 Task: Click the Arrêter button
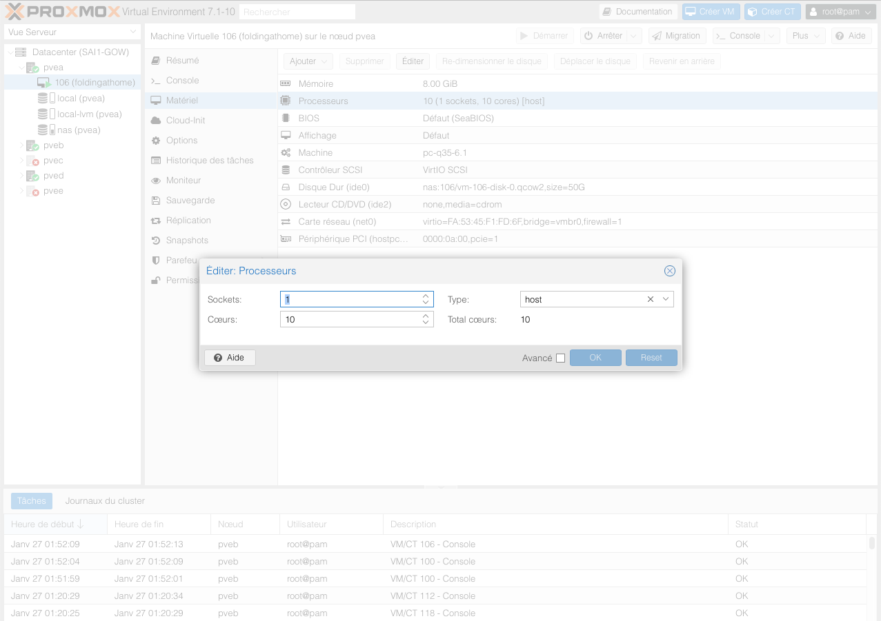click(604, 36)
